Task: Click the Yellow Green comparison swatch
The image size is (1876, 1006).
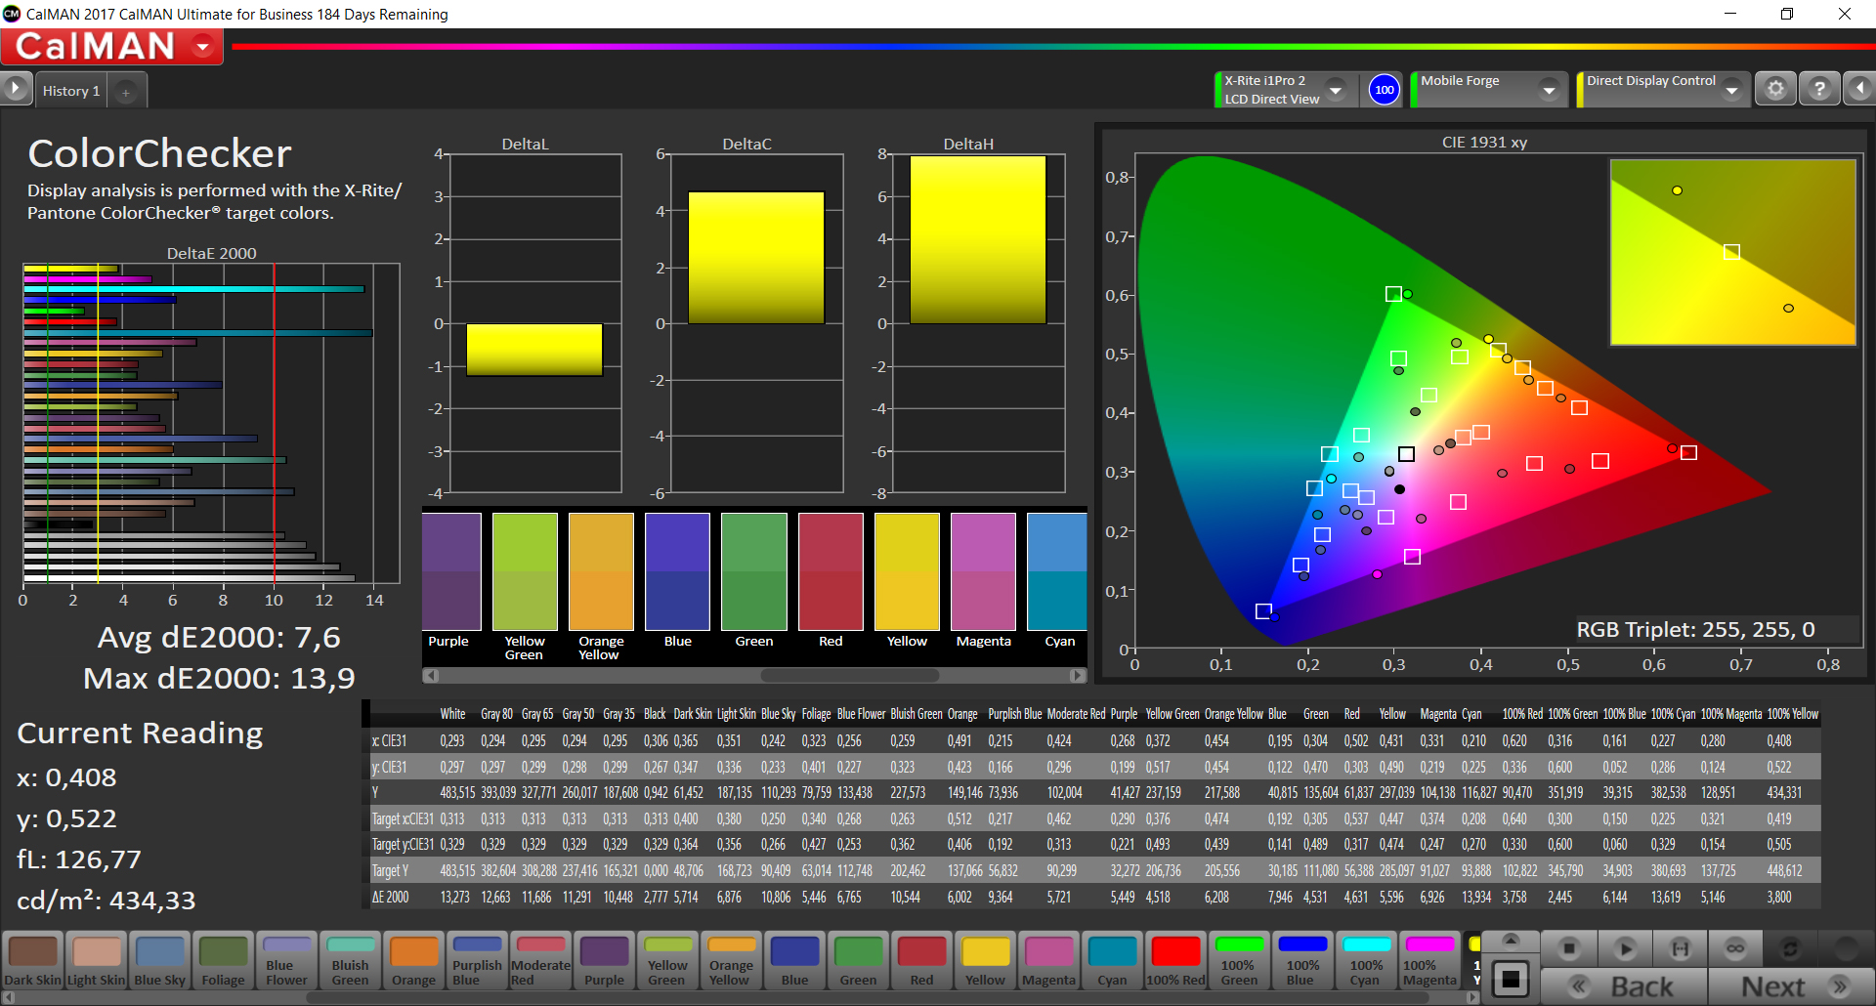Action: (525, 571)
